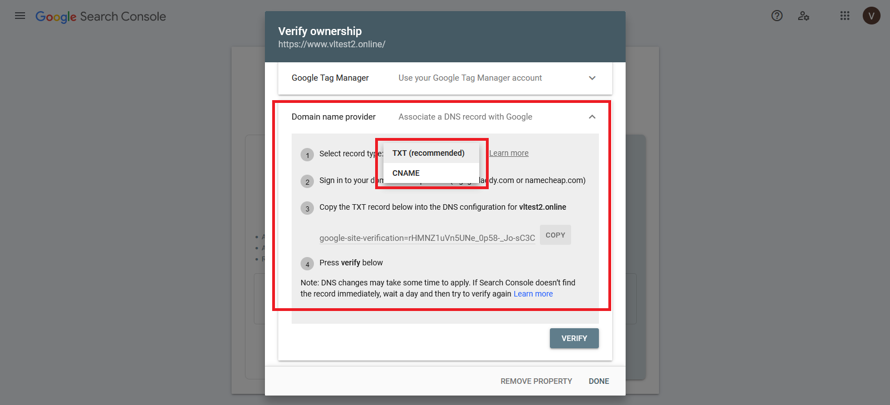Viewport: 890px width, 405px height.
Task: Collapse the Domain name provider section
Action: [x=592, y=117]
